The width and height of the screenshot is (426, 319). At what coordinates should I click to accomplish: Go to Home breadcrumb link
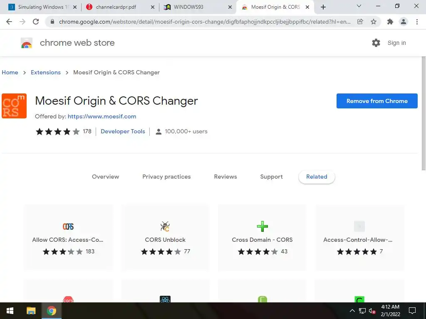10,72
